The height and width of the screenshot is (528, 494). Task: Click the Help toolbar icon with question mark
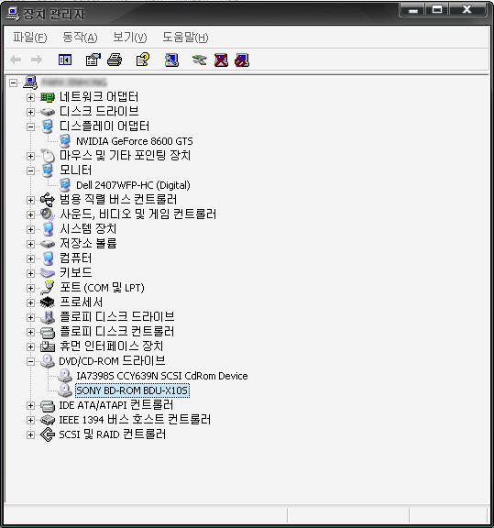[x=143, y=60]
